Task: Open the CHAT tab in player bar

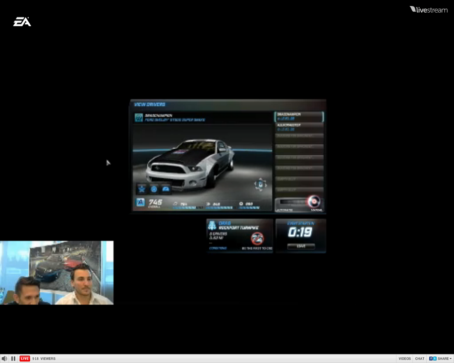Action: click(x=420, y=358)
